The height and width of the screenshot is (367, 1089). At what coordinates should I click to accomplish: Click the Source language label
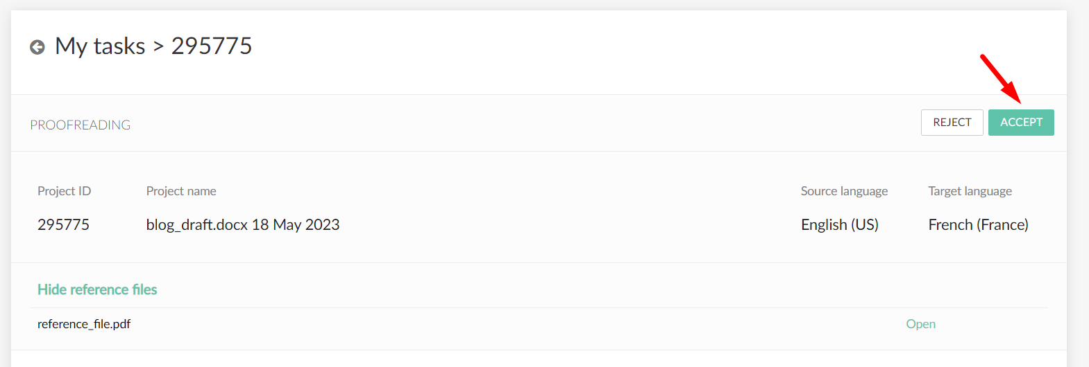(844, 191)
